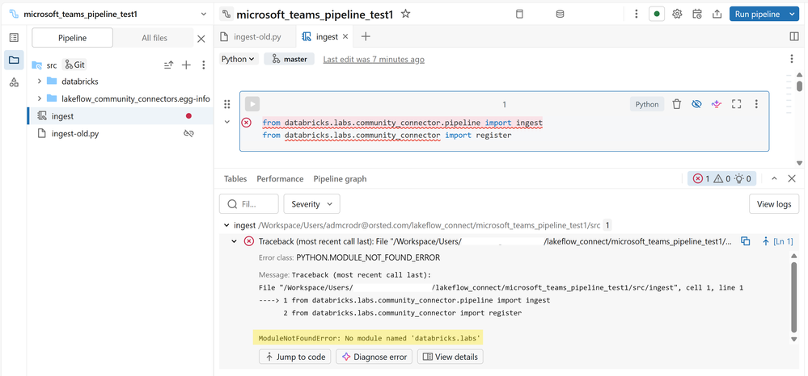
Task: Collapse cell 1 with the chevron
Action: (226, 122)
